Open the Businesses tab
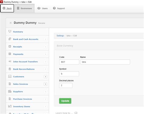 click(x=24, y=9)
